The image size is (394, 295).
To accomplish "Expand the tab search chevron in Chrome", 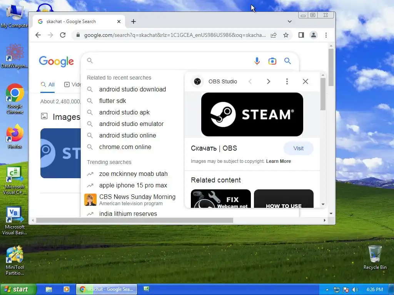I will pos(290,22).
